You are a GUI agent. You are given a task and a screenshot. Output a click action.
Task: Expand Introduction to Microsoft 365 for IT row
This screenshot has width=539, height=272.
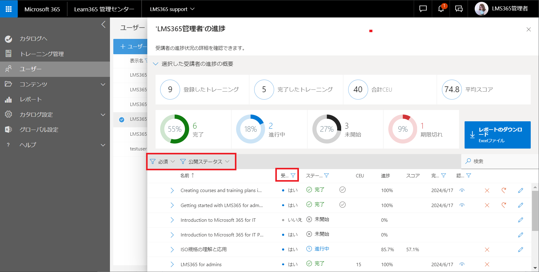coord(172,220)
